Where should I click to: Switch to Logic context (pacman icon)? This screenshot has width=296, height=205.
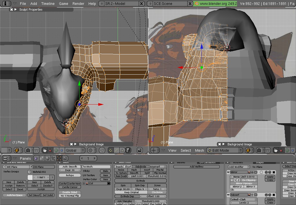[36, 158]
